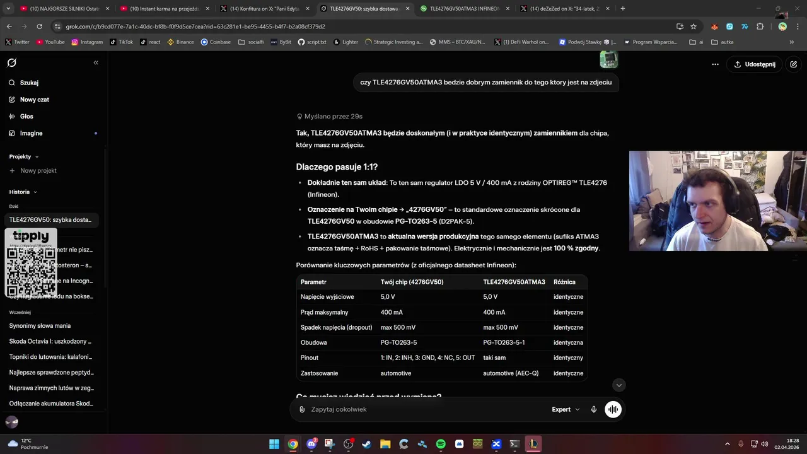
Task: Expand the Myślano przez 29s thinking details
Action: point(329,117)
